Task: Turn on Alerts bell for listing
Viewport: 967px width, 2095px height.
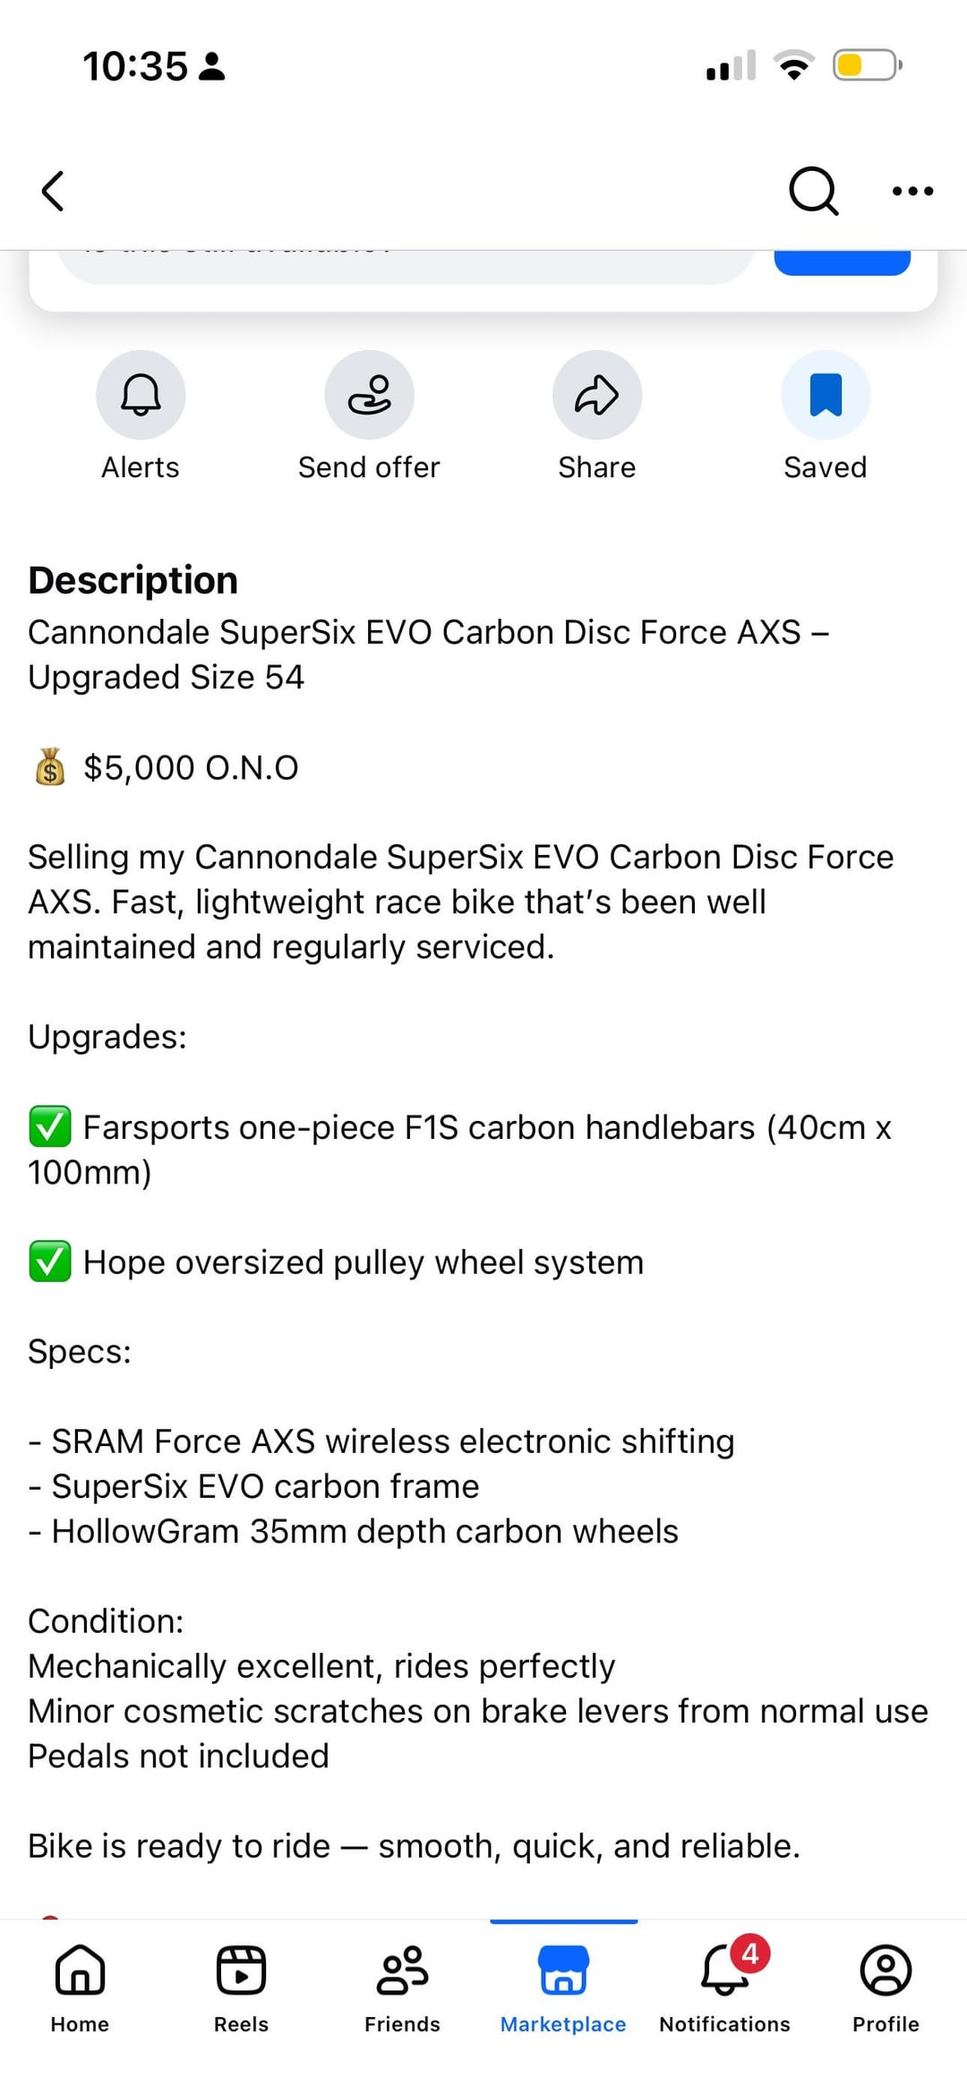Action: (x=141, y=395)
